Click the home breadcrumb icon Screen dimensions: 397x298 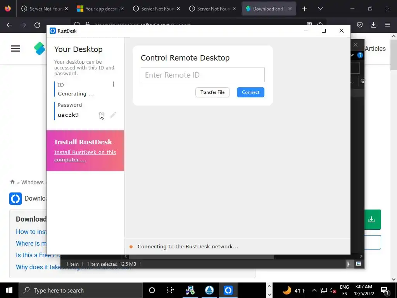click(x=12, y=182)
